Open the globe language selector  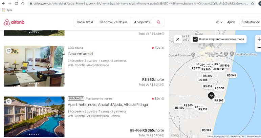point(219,22)
